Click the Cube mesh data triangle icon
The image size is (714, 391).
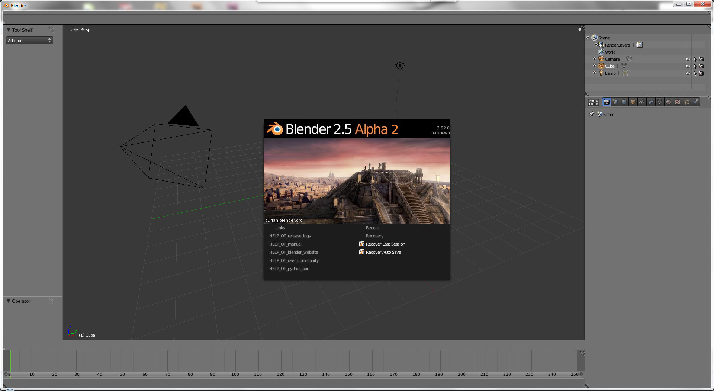pos(624,66)
